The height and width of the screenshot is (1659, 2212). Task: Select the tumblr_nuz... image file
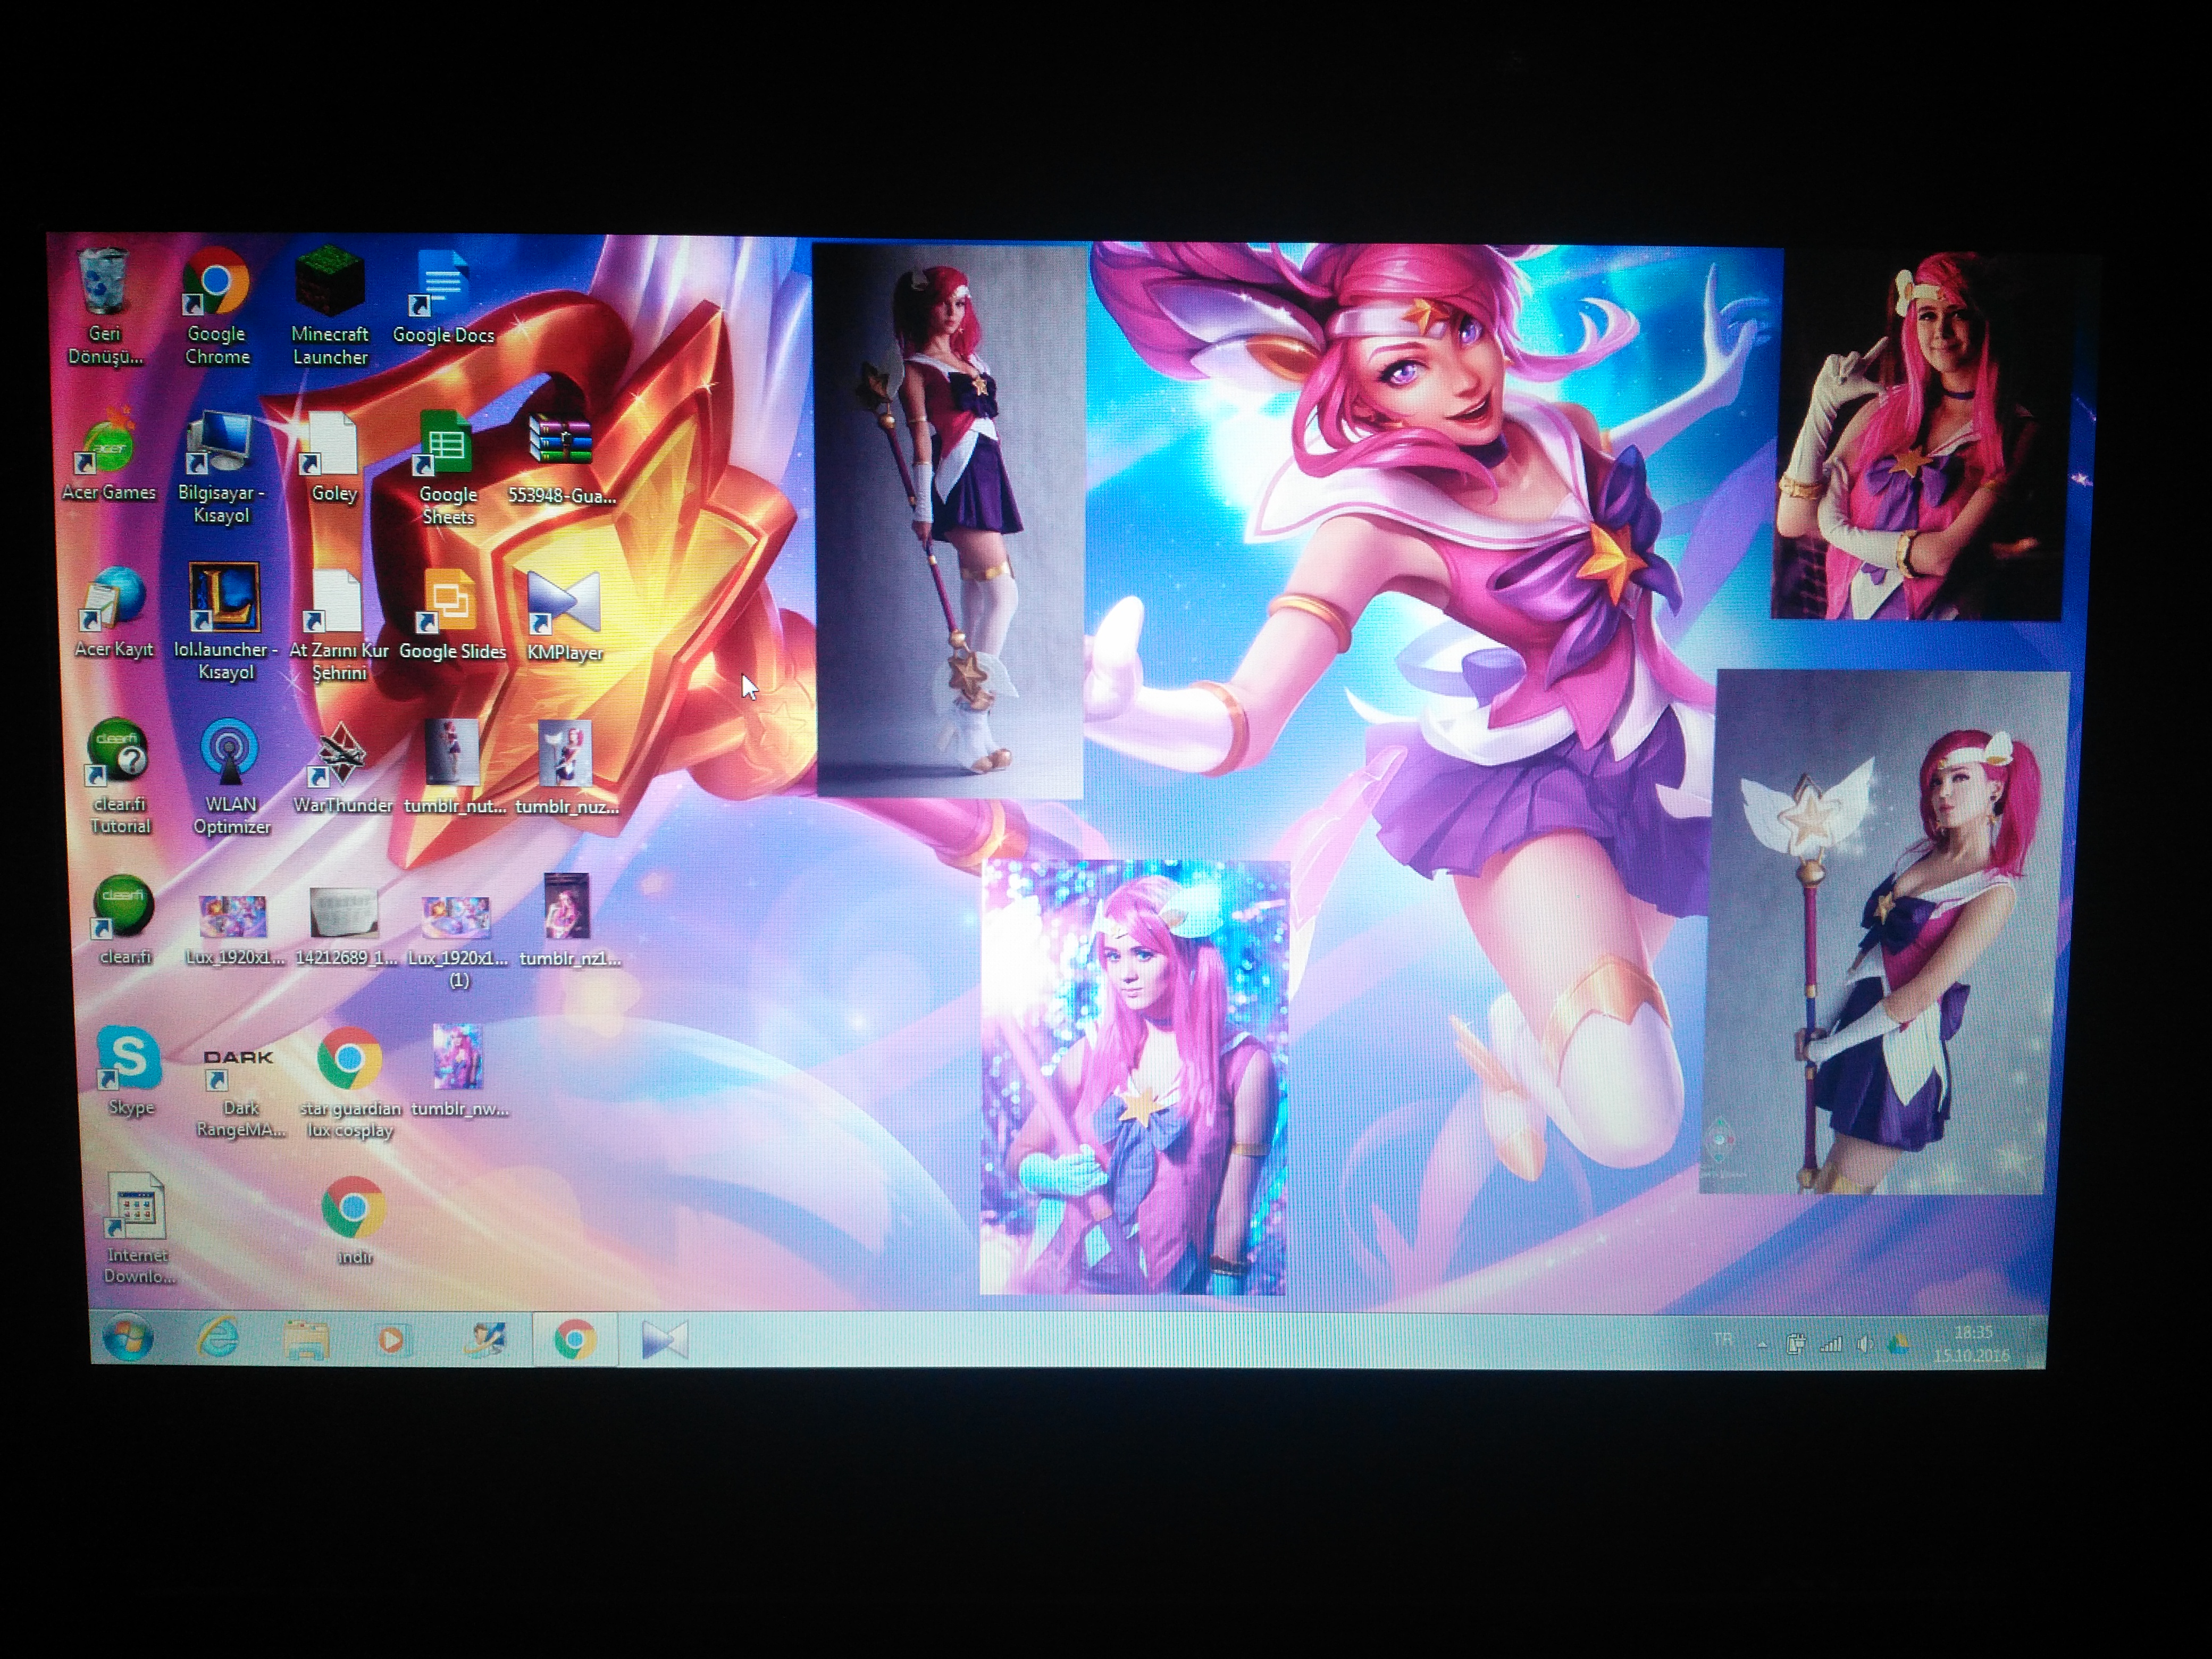pos(567,768)
